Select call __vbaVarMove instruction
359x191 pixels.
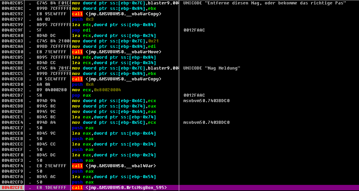coord(116,52)
